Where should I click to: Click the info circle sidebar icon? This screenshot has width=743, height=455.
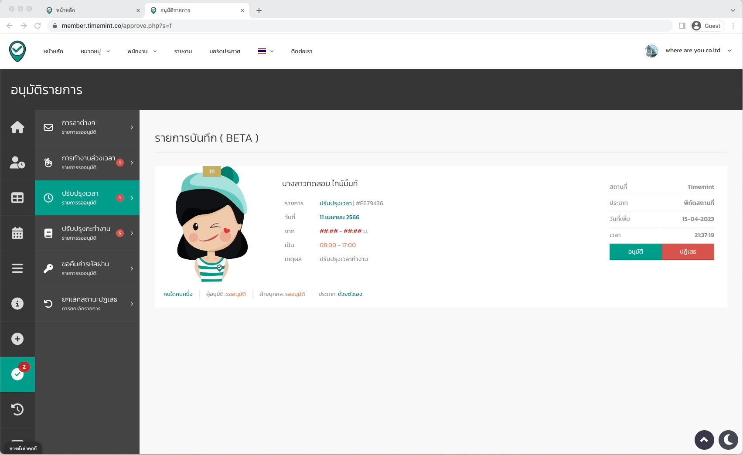tap(17, 304)
